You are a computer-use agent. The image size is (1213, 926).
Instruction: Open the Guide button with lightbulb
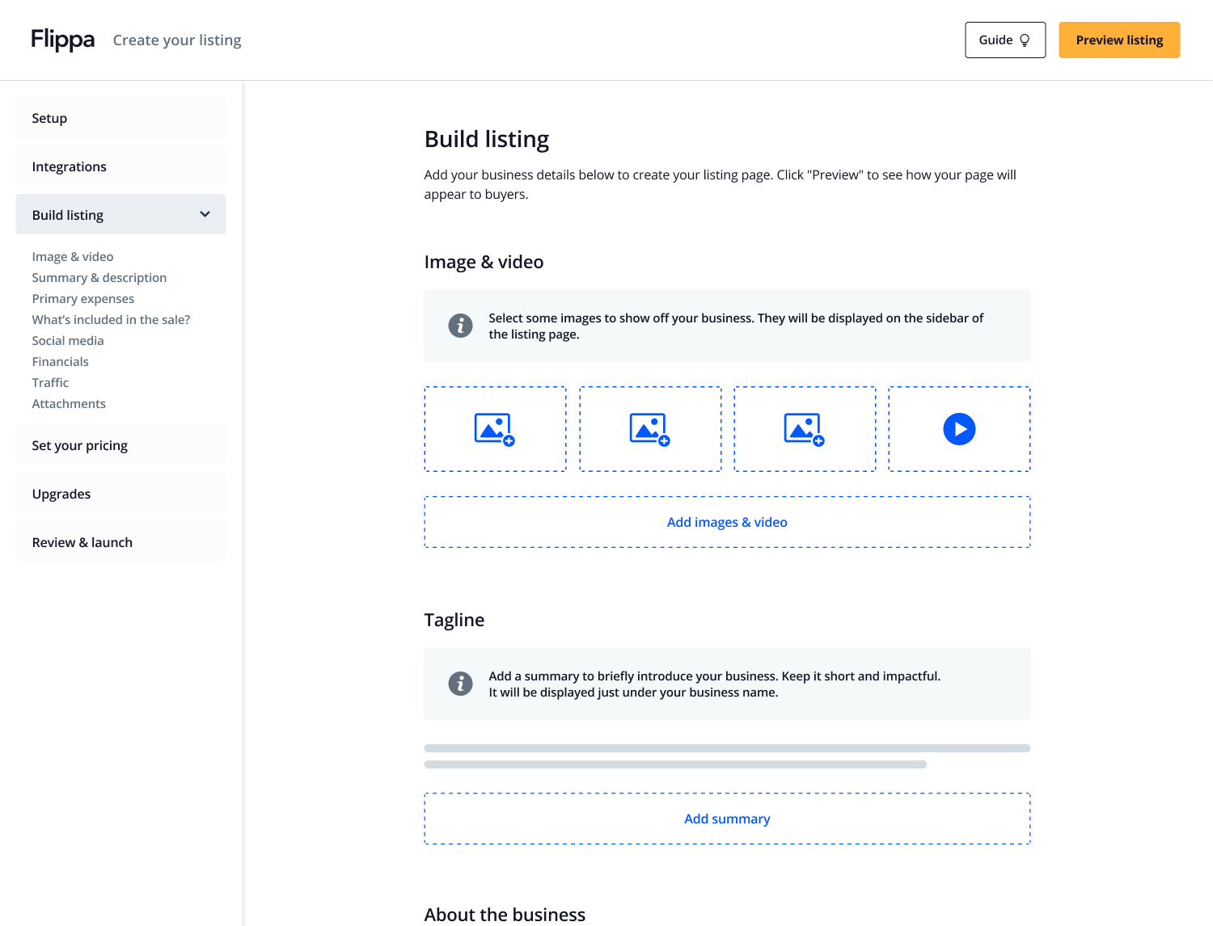point(1004,40)
